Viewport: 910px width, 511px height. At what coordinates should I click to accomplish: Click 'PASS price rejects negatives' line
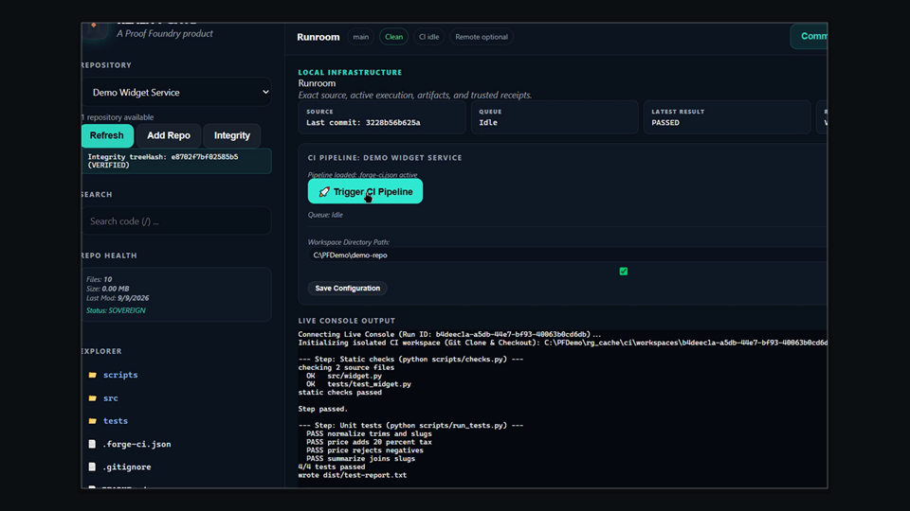tap(365, 450)
